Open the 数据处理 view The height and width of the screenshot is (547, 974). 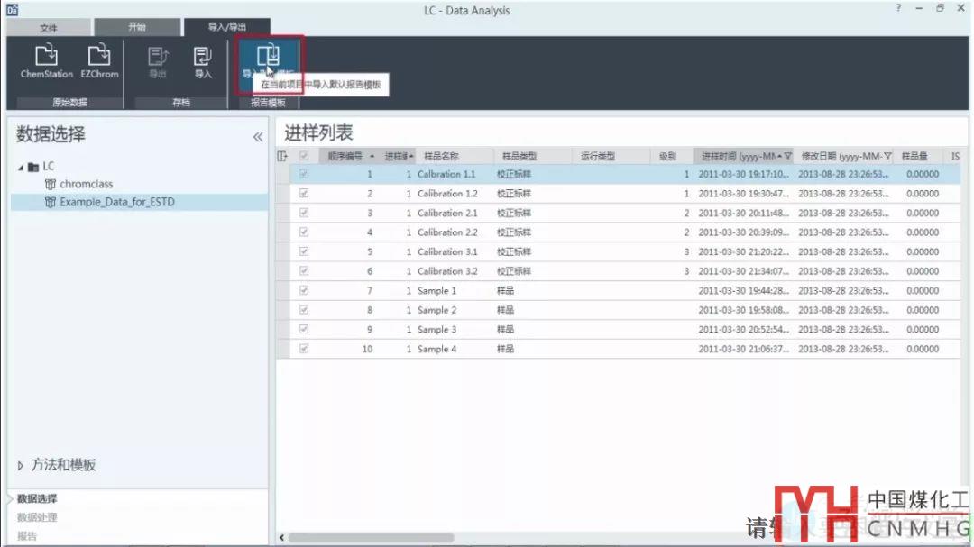click(x=37, y=517)
